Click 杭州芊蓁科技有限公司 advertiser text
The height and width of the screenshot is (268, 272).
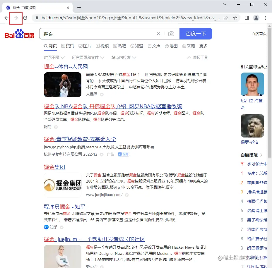click(63, 154)
